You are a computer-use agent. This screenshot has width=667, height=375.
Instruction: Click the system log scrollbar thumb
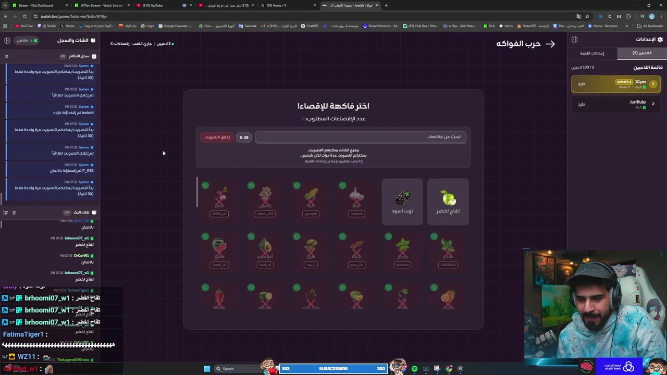pos(2,198)
